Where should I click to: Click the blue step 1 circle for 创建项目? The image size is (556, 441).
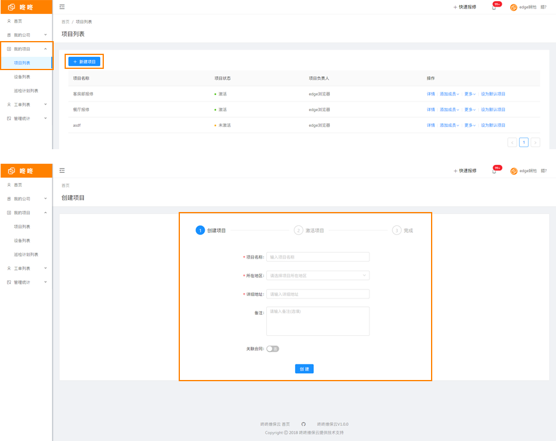200,230
